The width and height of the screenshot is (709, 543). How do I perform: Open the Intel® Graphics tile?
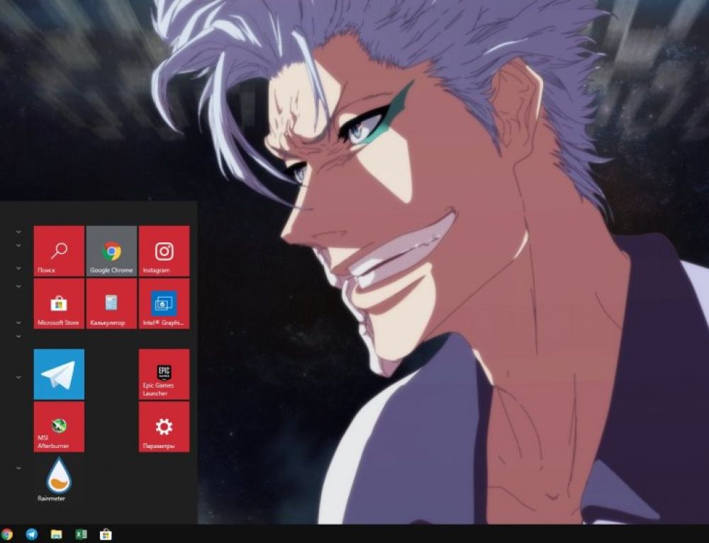163,303
